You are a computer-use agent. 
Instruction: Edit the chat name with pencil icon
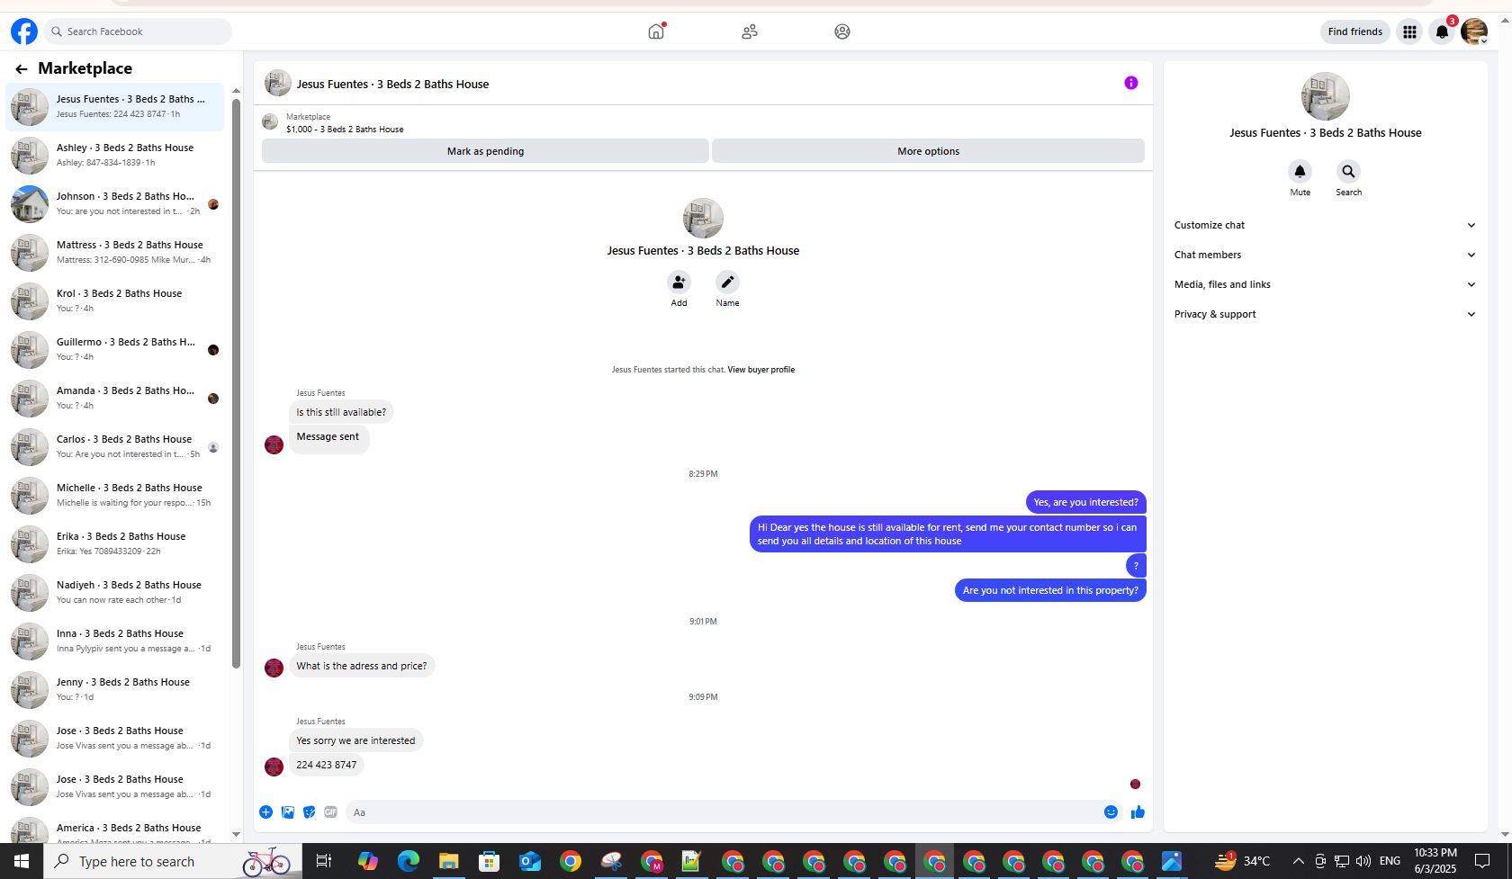[727, 283]
